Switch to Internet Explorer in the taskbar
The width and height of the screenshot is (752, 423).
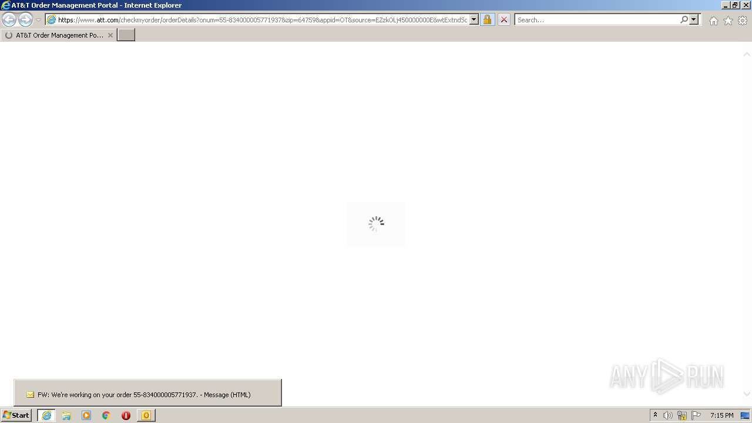click(x=46, y=415)
